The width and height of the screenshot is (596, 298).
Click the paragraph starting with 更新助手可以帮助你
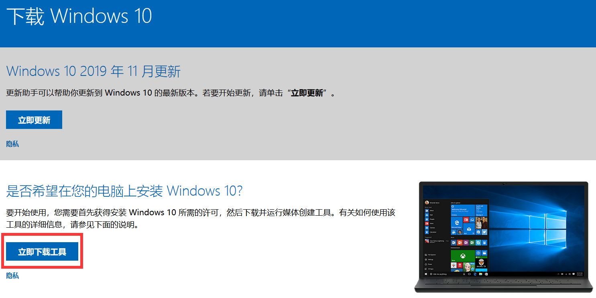coord(170,93)
